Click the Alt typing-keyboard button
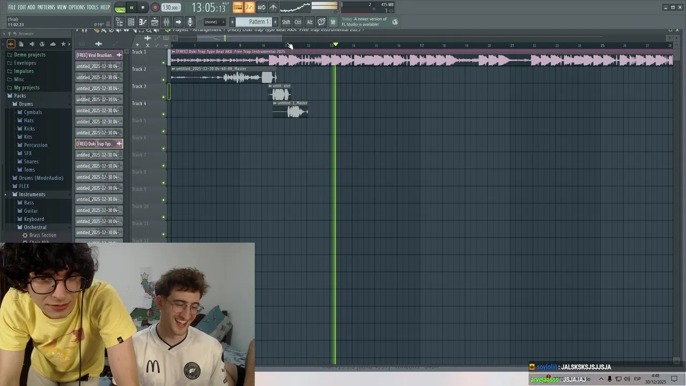Screen dimensions: 686x386 click(x=310, y=22)
